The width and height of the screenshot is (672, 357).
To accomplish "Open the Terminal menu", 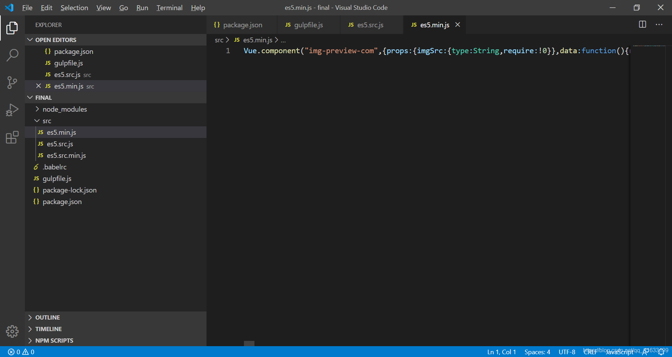I will click(169, 7).
